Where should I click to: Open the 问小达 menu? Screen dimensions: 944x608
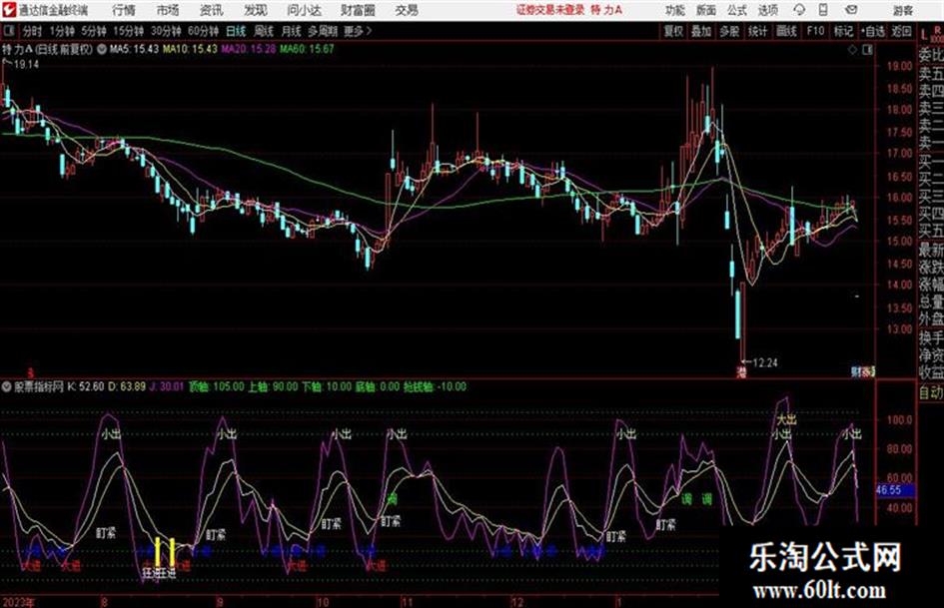tap(304, 10)
